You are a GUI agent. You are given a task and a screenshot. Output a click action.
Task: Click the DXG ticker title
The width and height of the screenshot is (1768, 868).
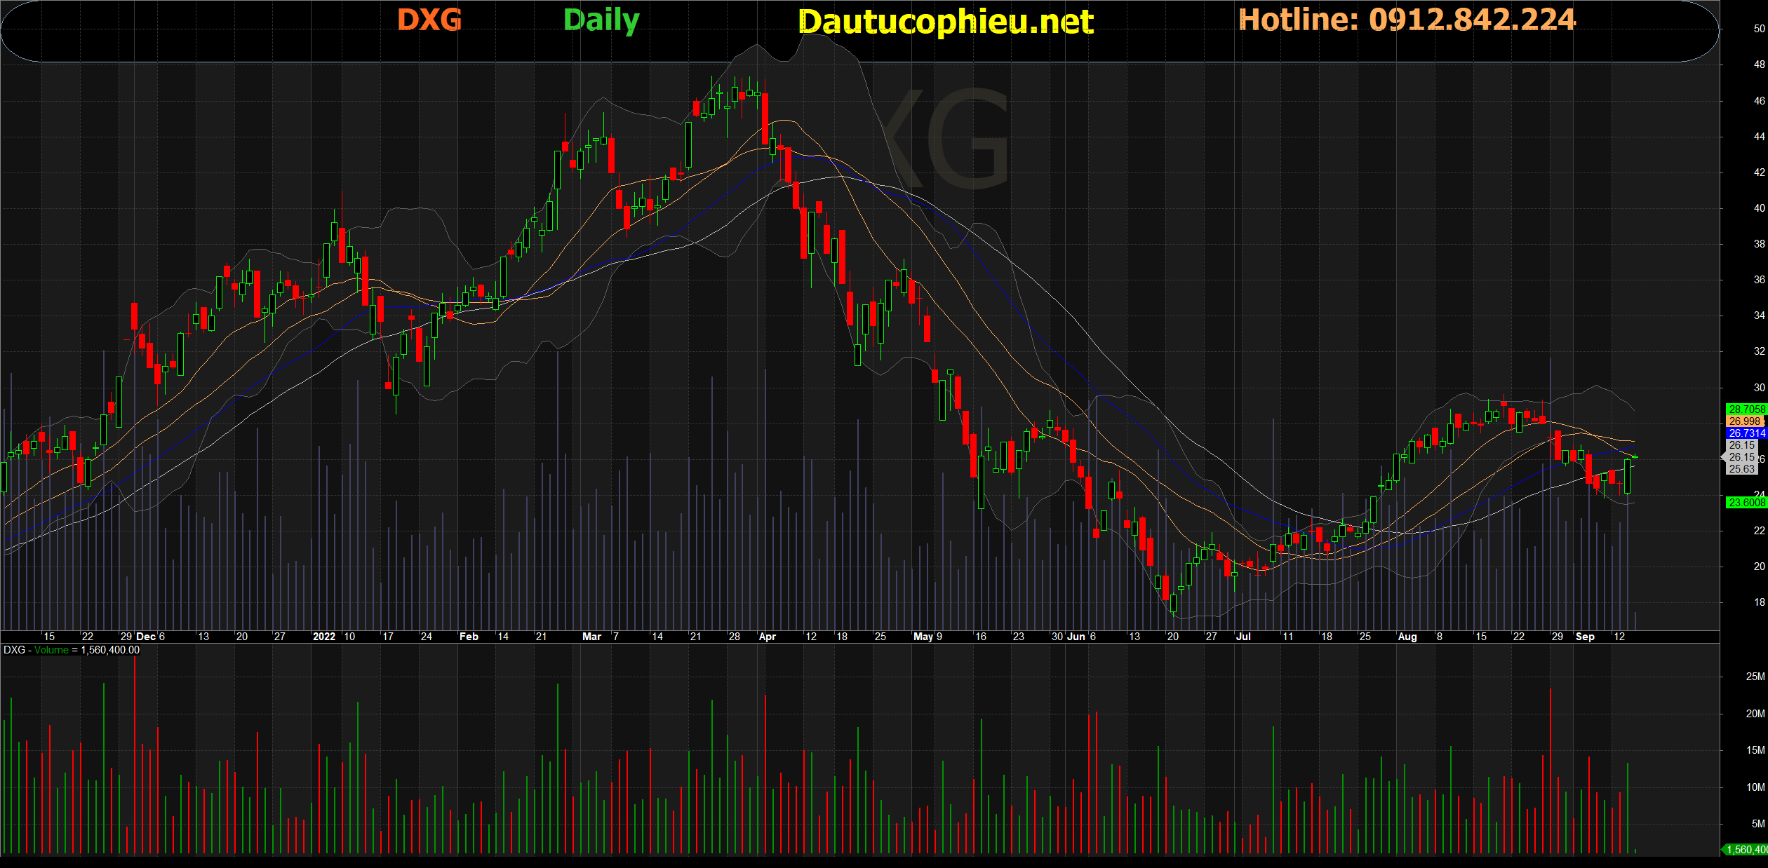[429, 20]
